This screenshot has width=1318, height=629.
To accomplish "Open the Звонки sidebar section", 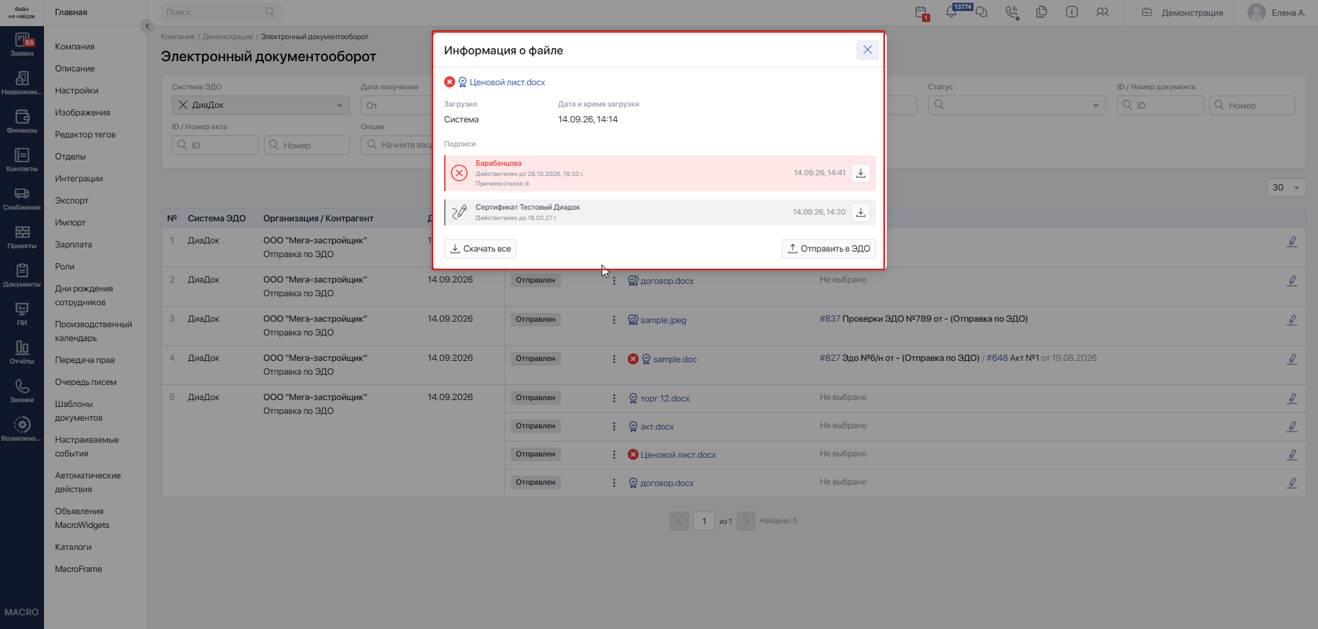I will 22,390.
